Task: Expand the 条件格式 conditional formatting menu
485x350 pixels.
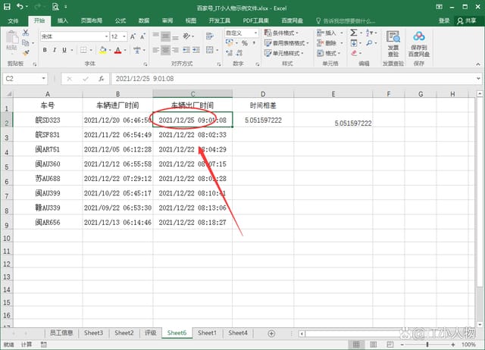Action: pos(286,33)
